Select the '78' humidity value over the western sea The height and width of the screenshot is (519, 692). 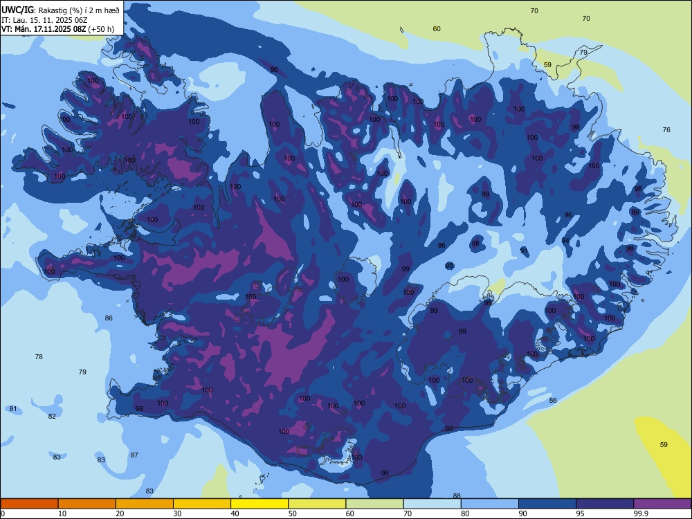pyautogui.click(x=39, y=356)
